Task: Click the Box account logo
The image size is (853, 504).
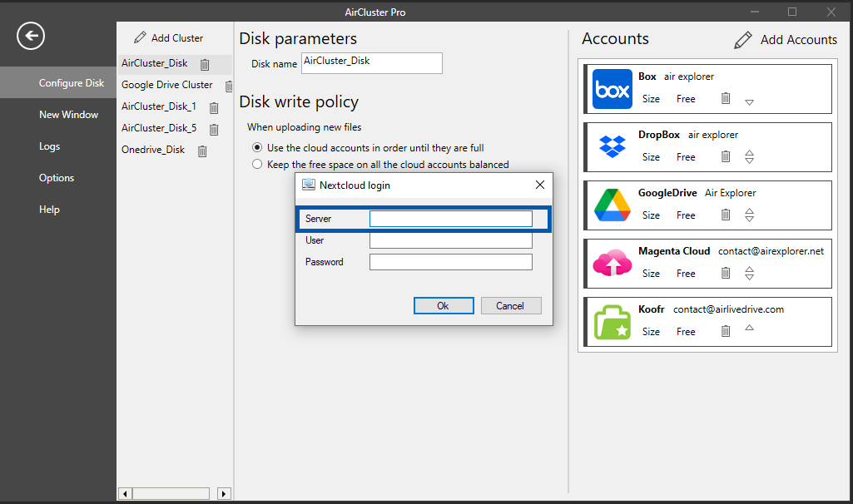Action: pyautogui.click(x=612, y=89)
